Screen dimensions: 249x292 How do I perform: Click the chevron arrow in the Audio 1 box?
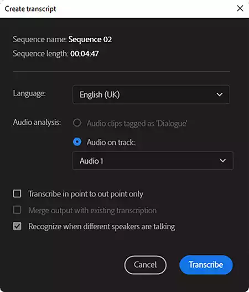(222, 160)
